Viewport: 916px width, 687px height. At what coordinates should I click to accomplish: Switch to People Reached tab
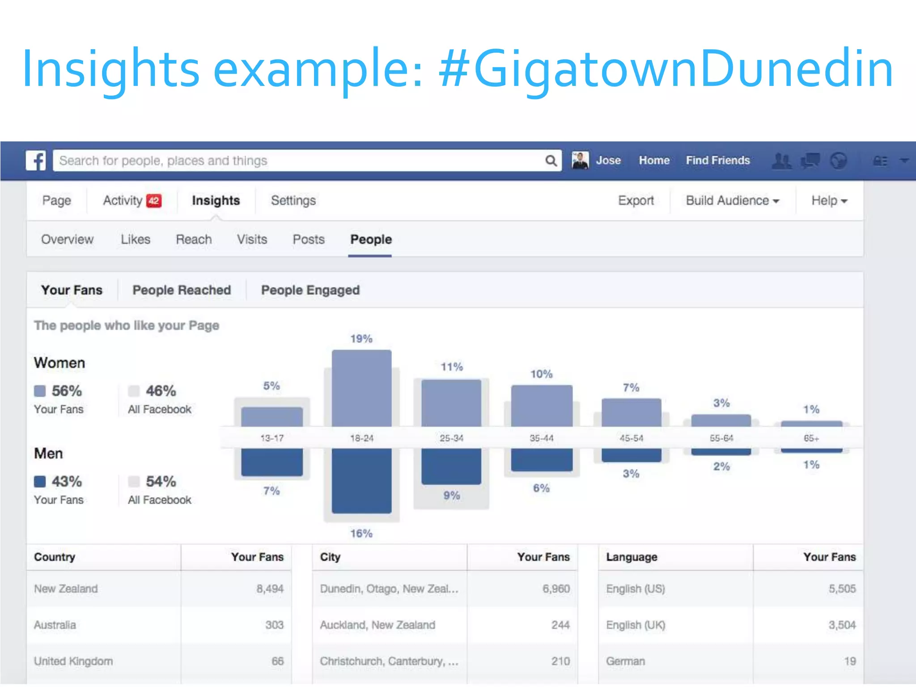point(182,290)
